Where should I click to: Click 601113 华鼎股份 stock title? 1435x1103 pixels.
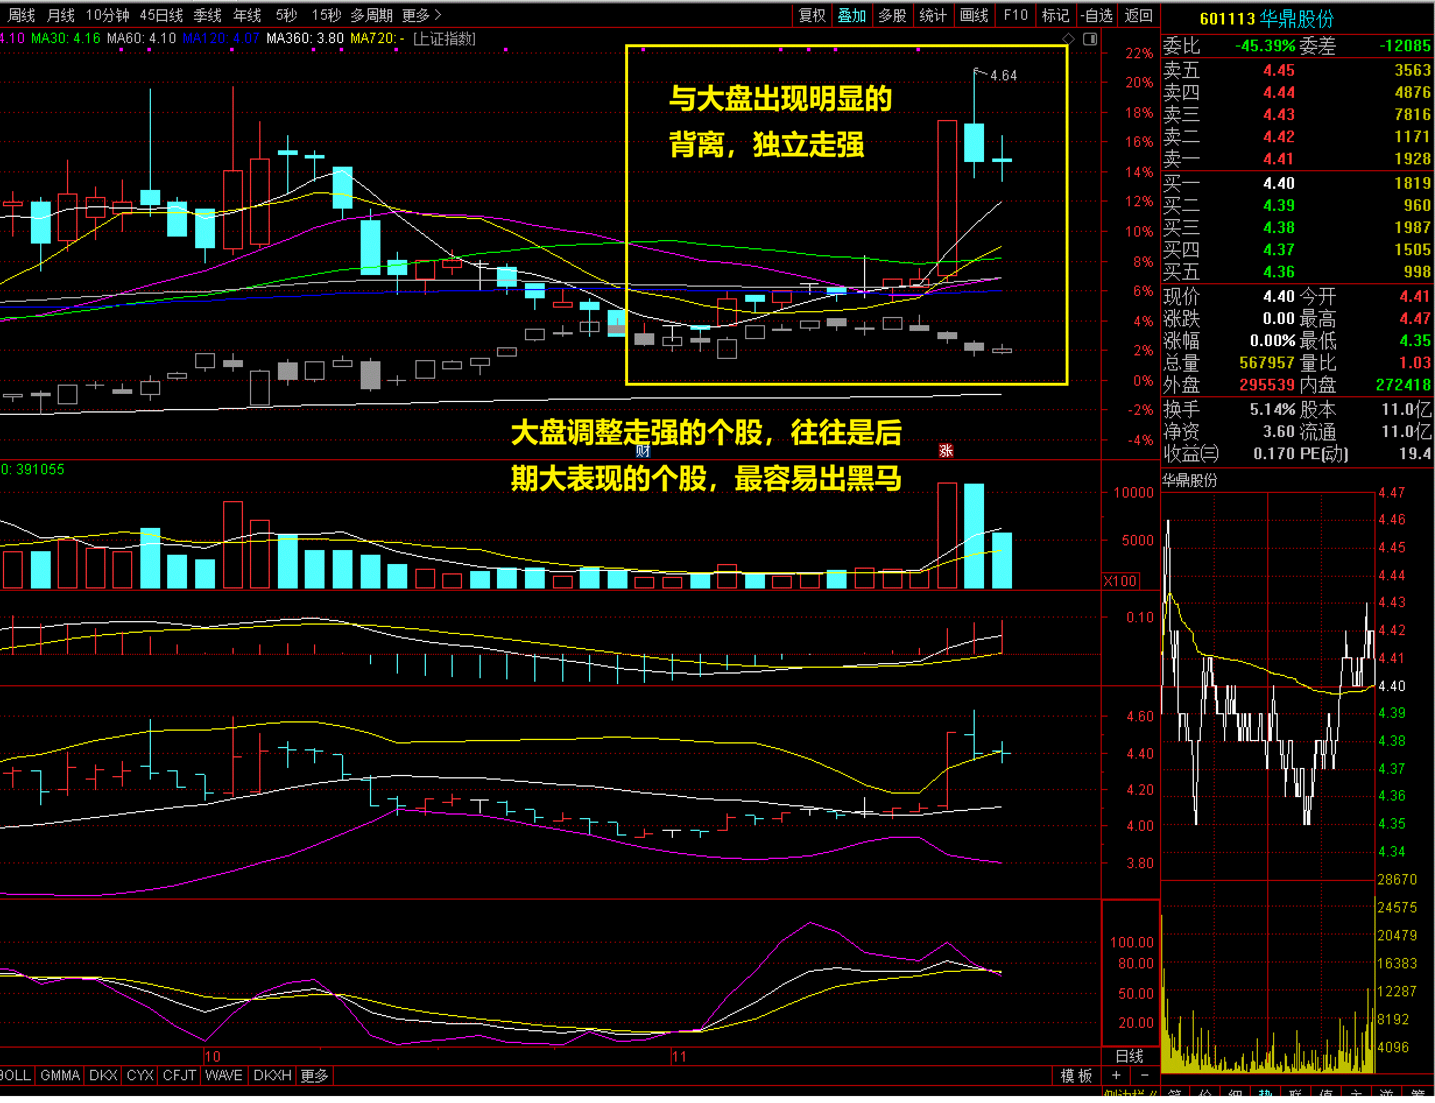pyautogui.click(x=1266, y=19)
